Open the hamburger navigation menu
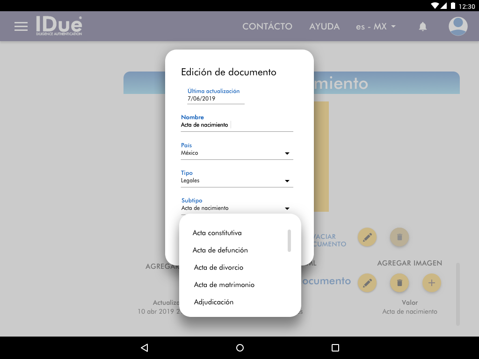Image resolution: width=479 pixels, height=359 pixels. pyautogui.click(x=21, y=27)
